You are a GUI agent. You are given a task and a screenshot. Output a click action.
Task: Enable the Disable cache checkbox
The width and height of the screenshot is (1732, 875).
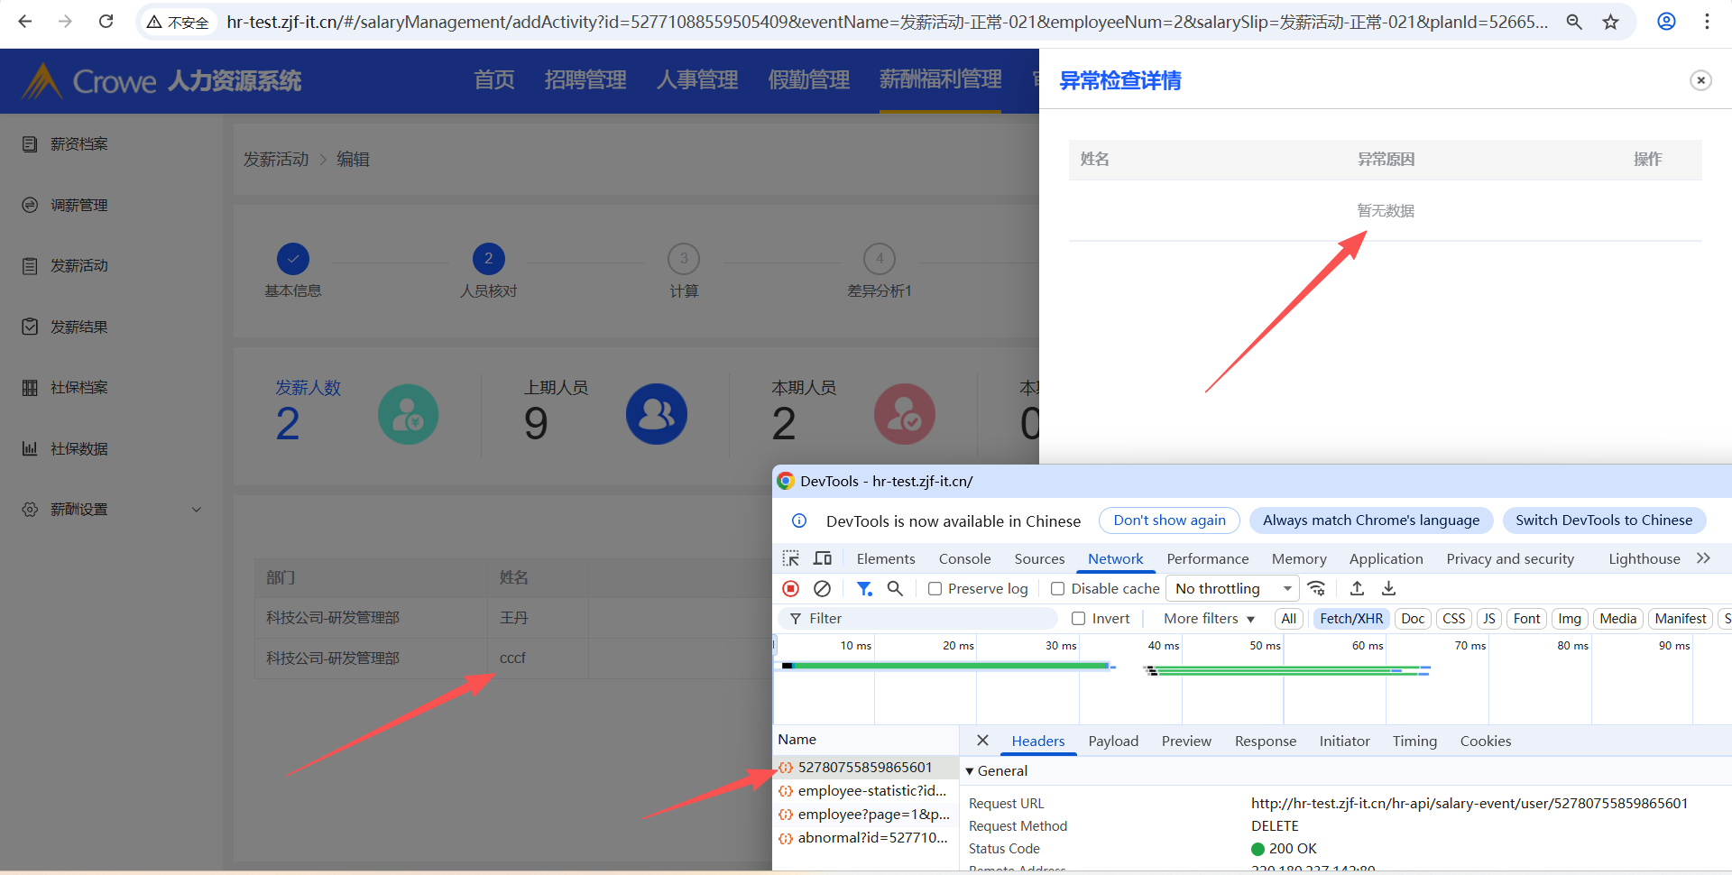pyautogui.click(x=1058, y=589)
